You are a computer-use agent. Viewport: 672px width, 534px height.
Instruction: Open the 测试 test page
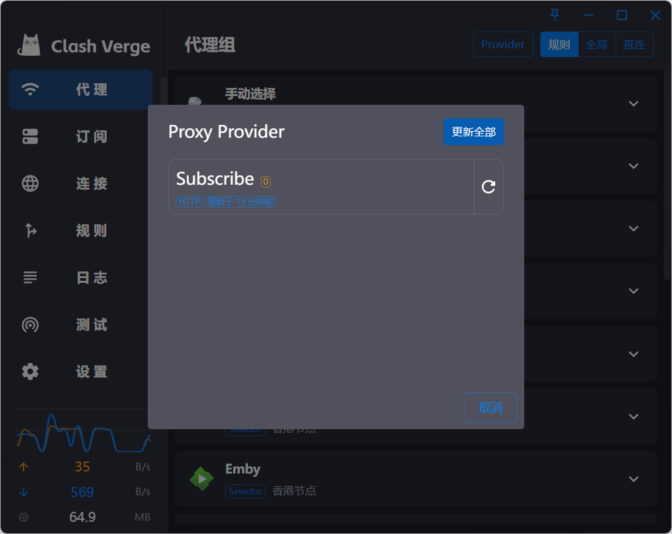(81, 324)
